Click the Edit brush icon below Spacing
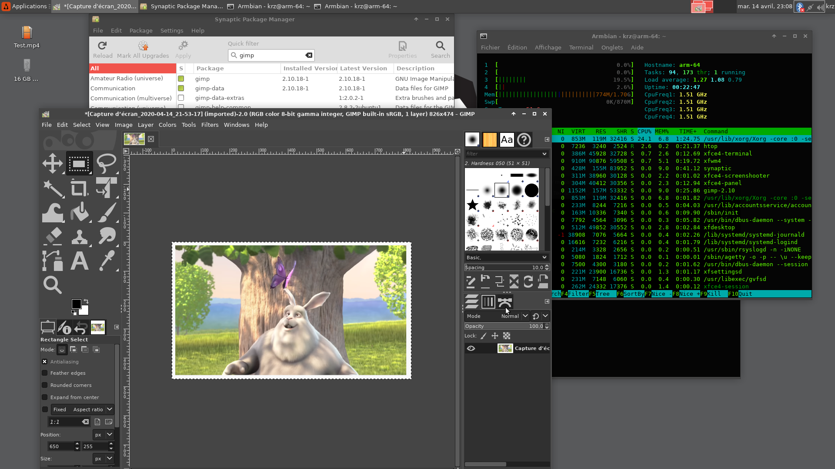835x469 pixels. [471, 282]
